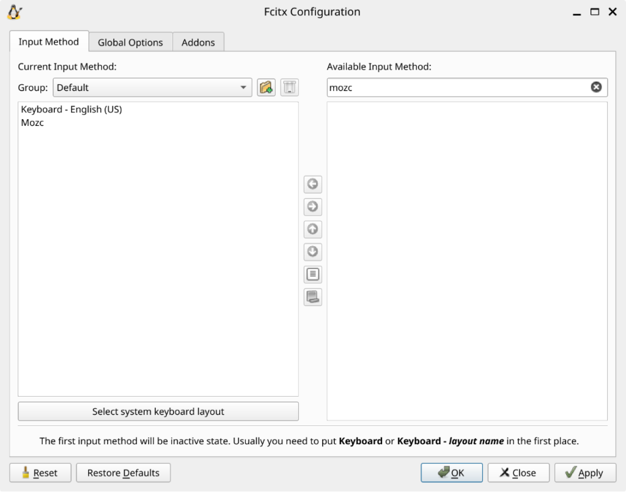Click the right arrow remove input method button
Screen dimensions: 626x492
pyautogui.click(x=312, y=207)
